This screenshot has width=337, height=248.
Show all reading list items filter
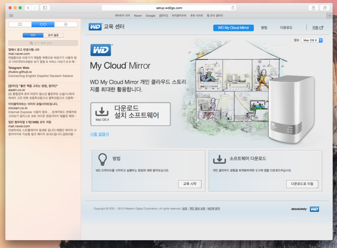coord(33,35)
